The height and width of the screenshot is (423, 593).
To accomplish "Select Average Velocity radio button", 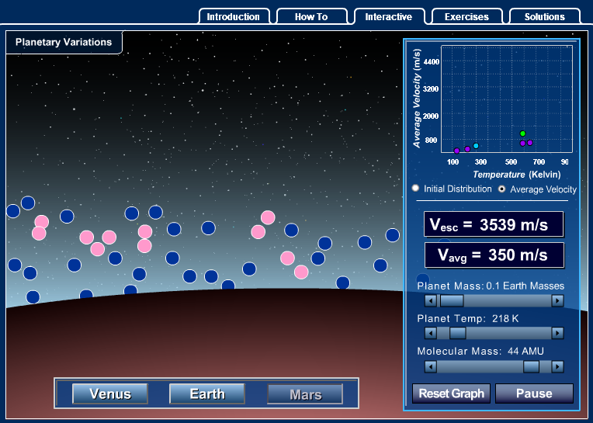I will point(501,189).
